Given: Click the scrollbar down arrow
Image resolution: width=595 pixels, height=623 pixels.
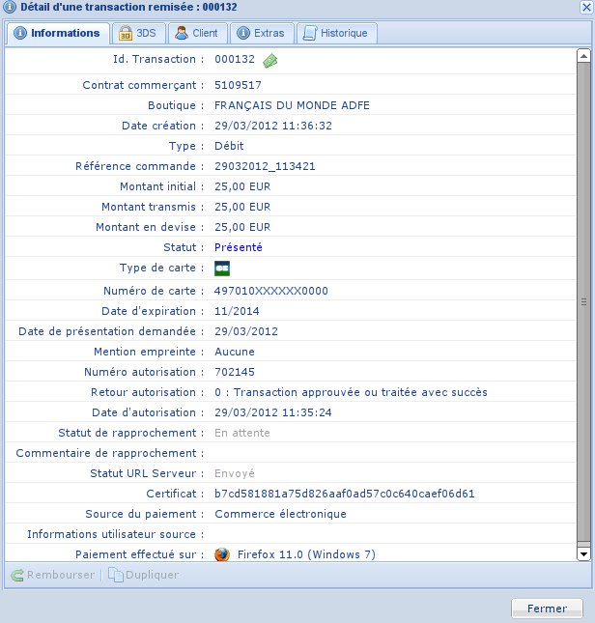Looking at the screenshot, I should [583, 553].
